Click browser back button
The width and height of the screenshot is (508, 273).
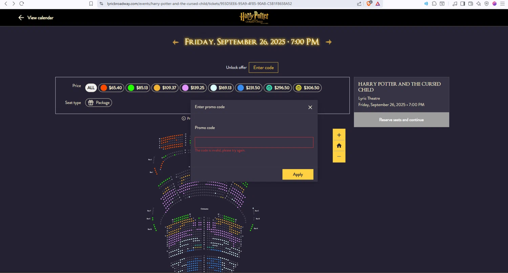[x=6, y=4]
